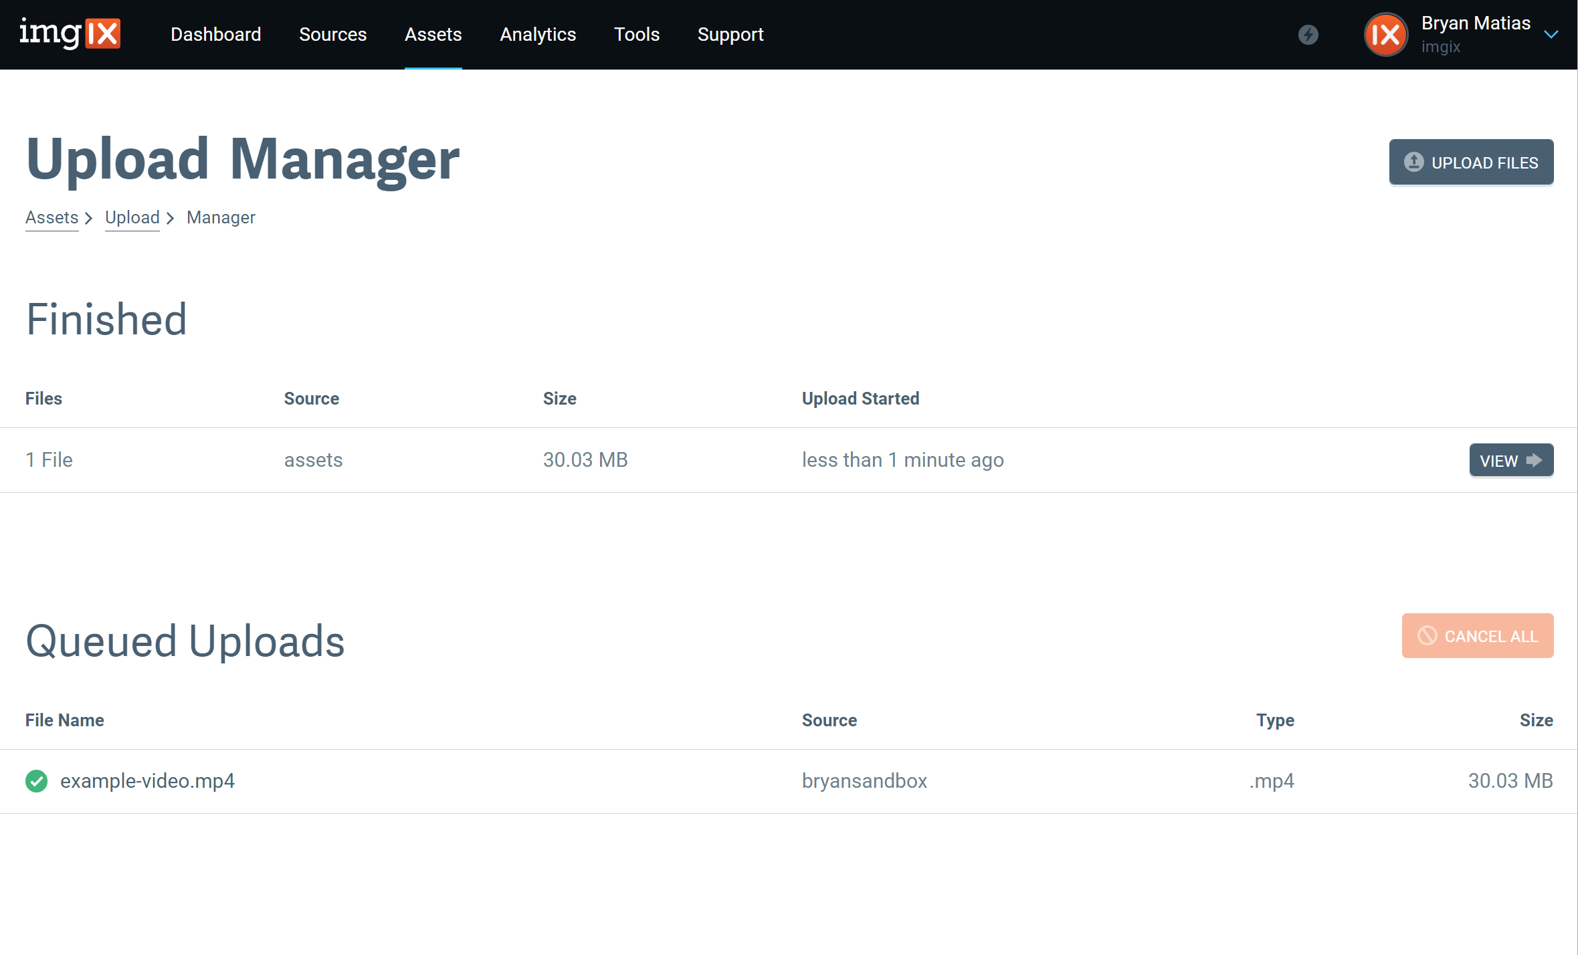The image size is (1578, 955).
Task: Open the Support page
Action: coord(730,34)
